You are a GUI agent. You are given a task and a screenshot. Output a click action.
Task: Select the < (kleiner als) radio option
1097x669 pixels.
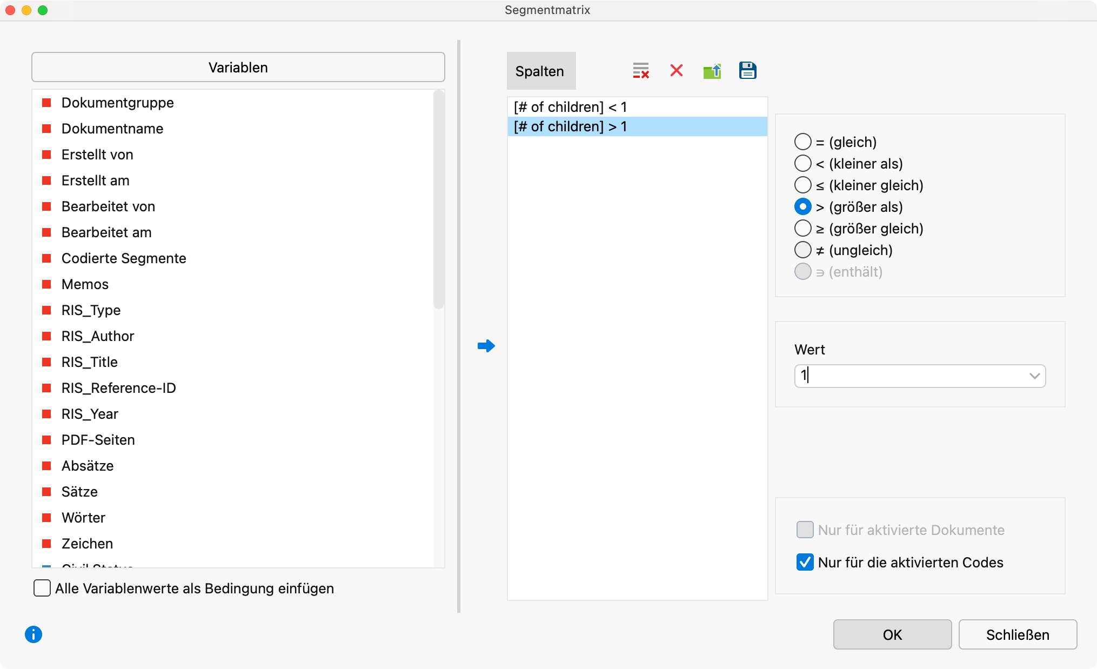tap(803, 164)
